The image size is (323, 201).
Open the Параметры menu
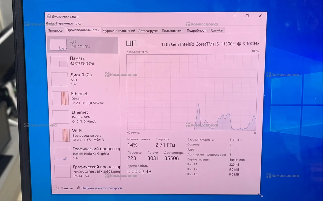pos(65,23)
